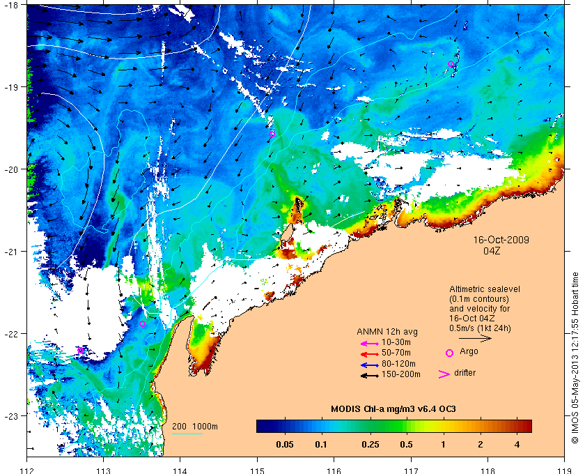585x474 pixels.
Task: Click the latitude axis label -21
Action: [x=11, y=252]
